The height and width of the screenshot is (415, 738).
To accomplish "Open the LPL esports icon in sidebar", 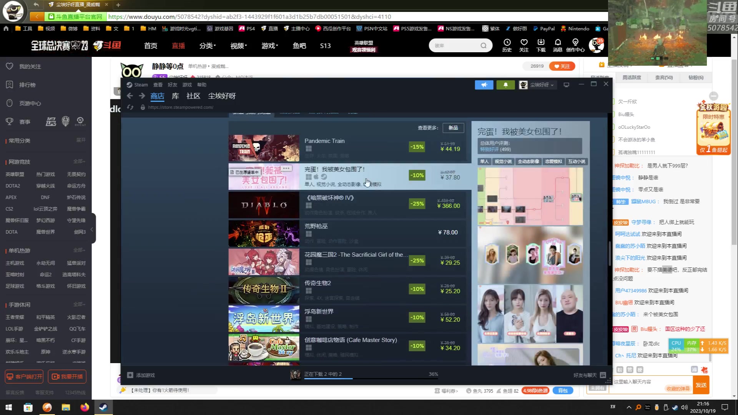I will click(x=51, y=122).
